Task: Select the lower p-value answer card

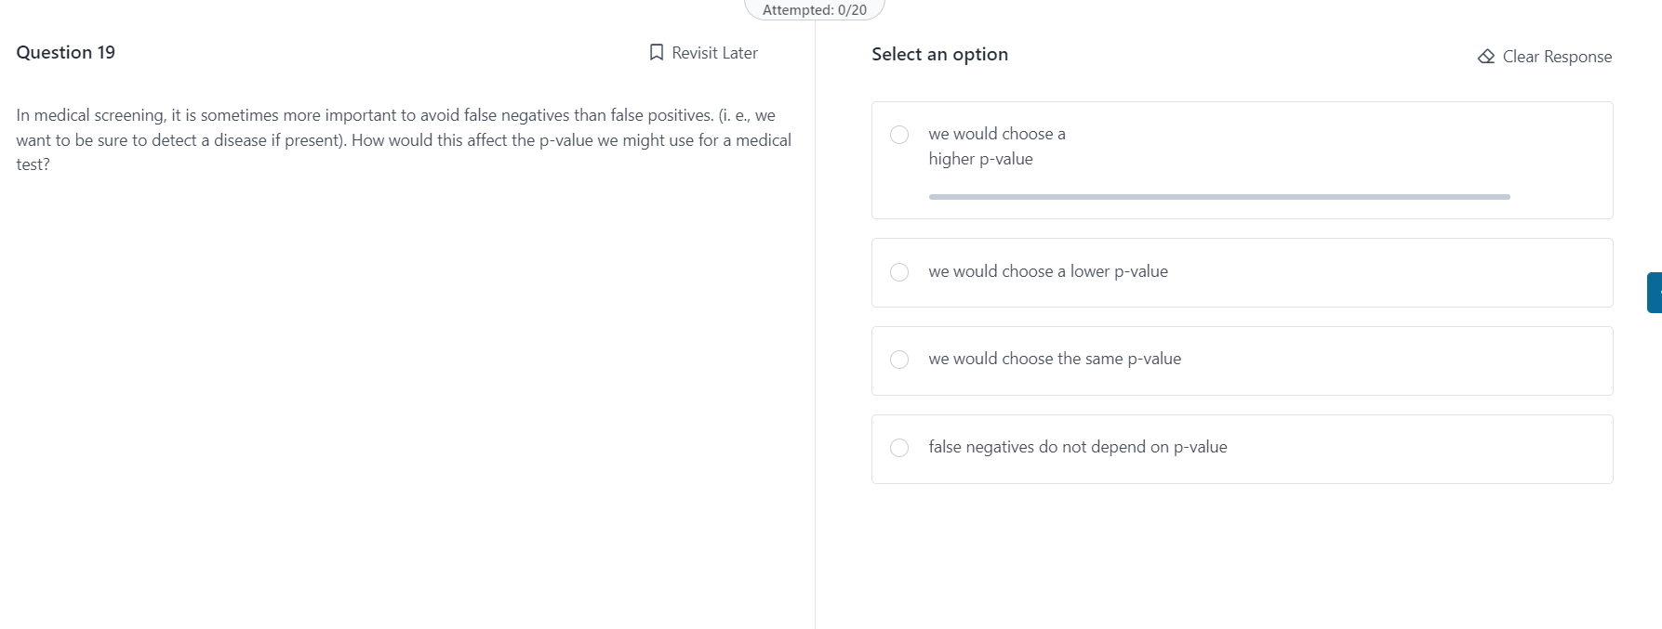Action: (x=1242, y=271)
